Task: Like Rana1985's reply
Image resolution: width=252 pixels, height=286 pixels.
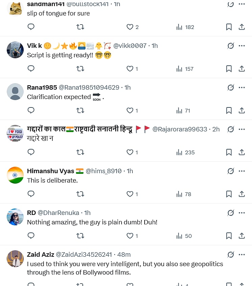Action: 130,110
